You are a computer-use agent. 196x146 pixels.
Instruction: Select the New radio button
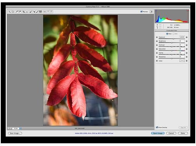pos(167,34)
